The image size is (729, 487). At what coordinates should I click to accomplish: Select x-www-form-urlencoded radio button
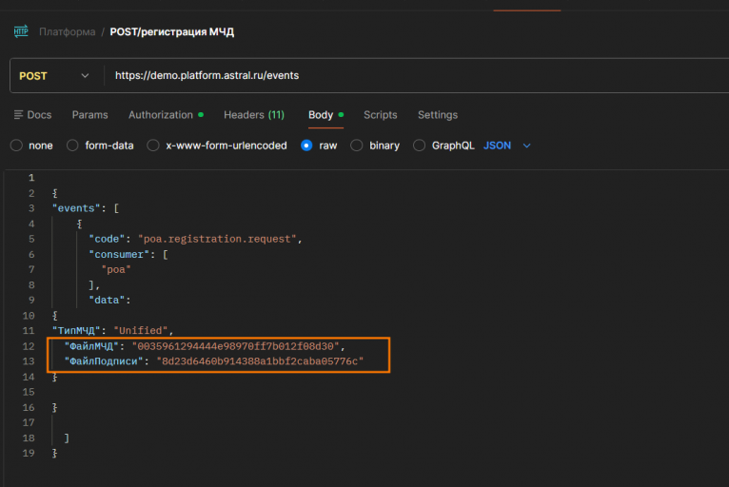tap(153, 146)
